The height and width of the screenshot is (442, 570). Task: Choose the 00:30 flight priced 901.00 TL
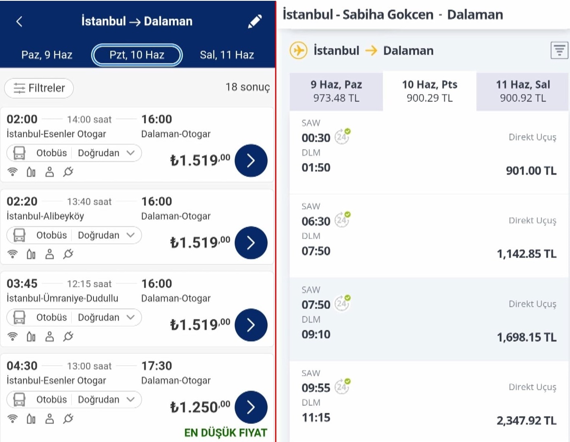429,153
